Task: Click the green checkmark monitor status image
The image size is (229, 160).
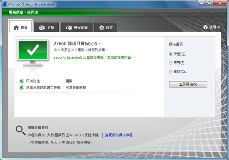Action: point(33,55)
